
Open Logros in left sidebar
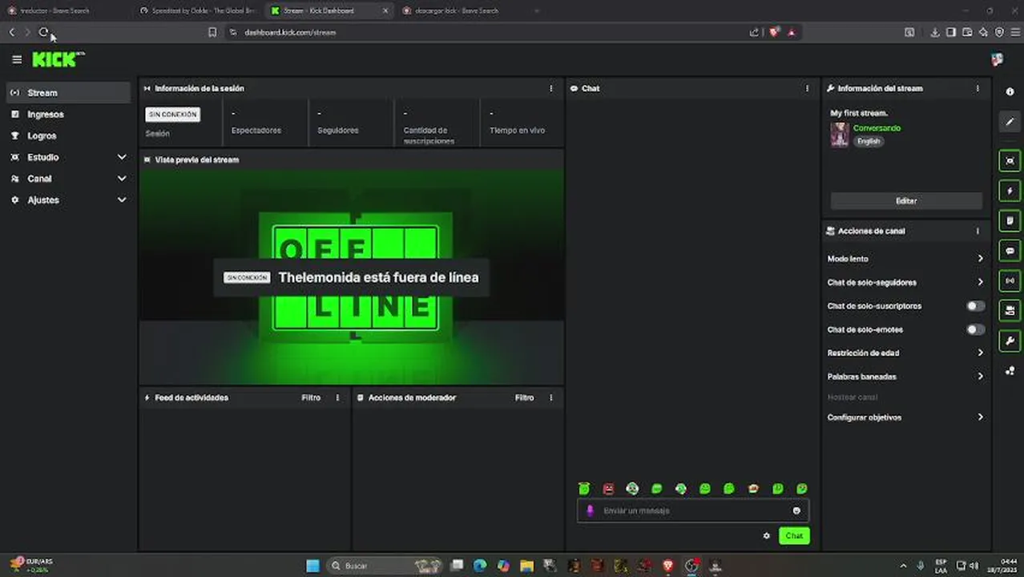68,136
